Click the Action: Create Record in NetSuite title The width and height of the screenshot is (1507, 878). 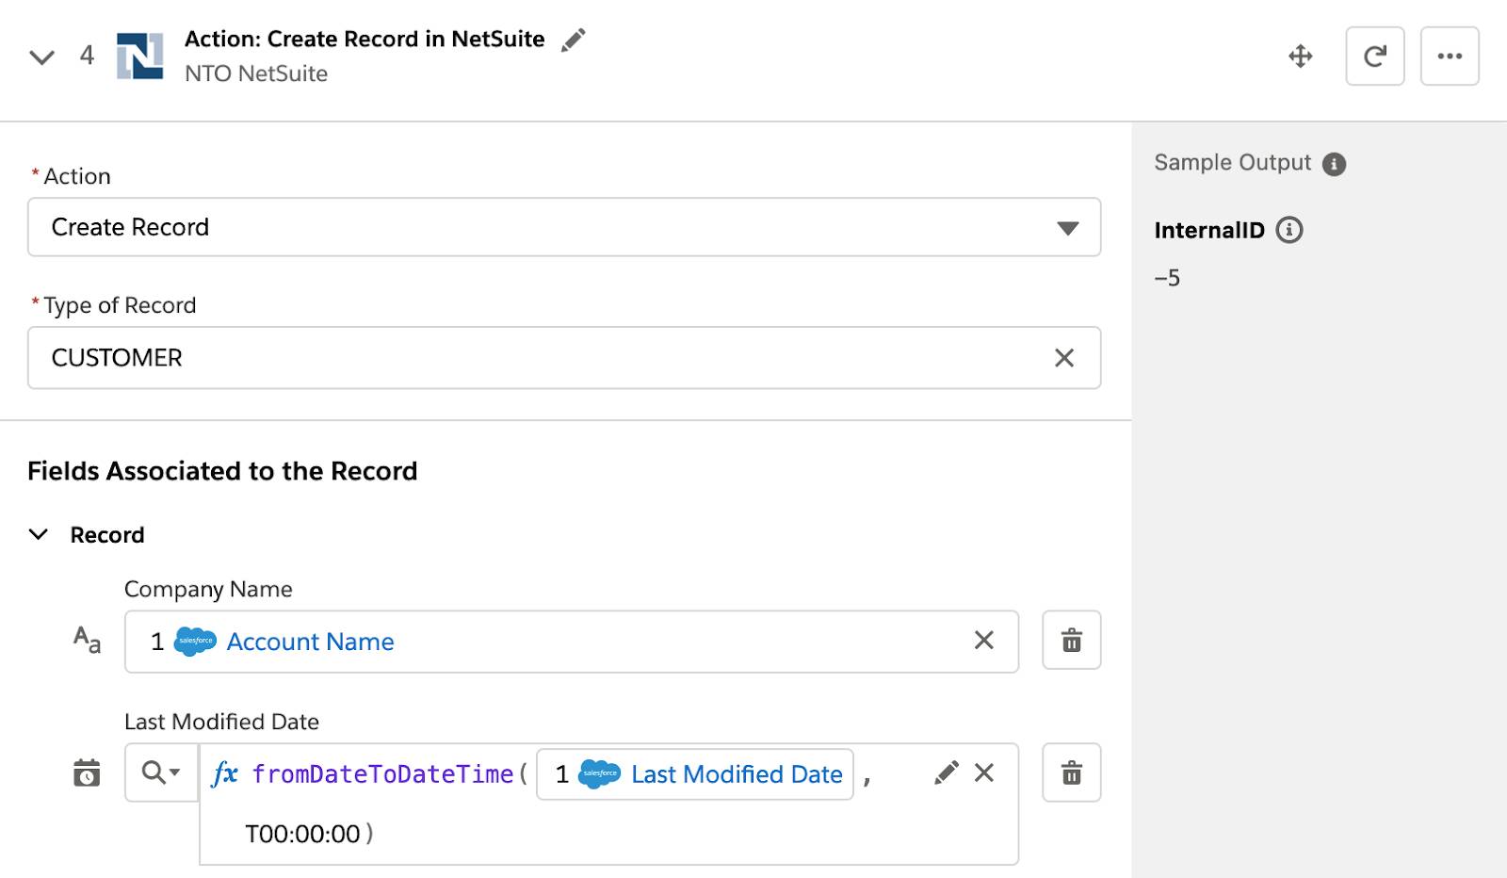coord(365,39)
